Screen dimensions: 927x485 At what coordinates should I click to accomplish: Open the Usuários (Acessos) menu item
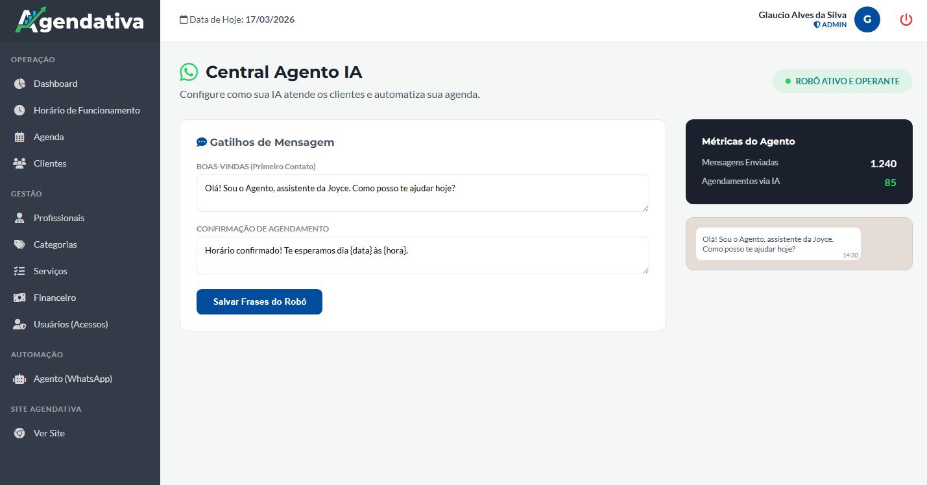[x=71, y=324]
